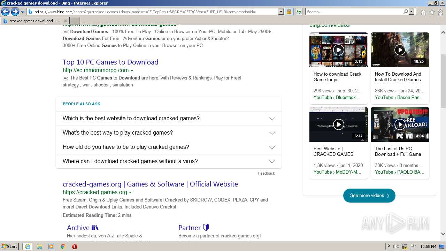Expand 'What's the best way to play' question
The image size is (446, 251).
coord(169,133)
